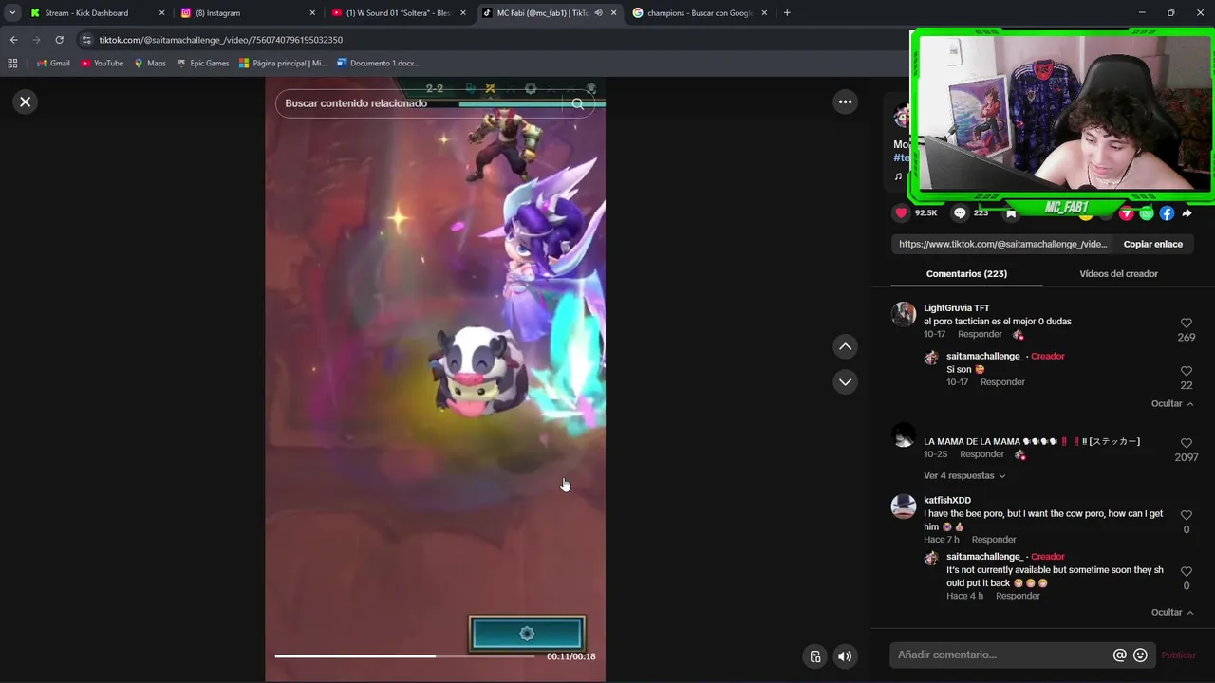Go to the next video arrow

(x=845, y=381)
